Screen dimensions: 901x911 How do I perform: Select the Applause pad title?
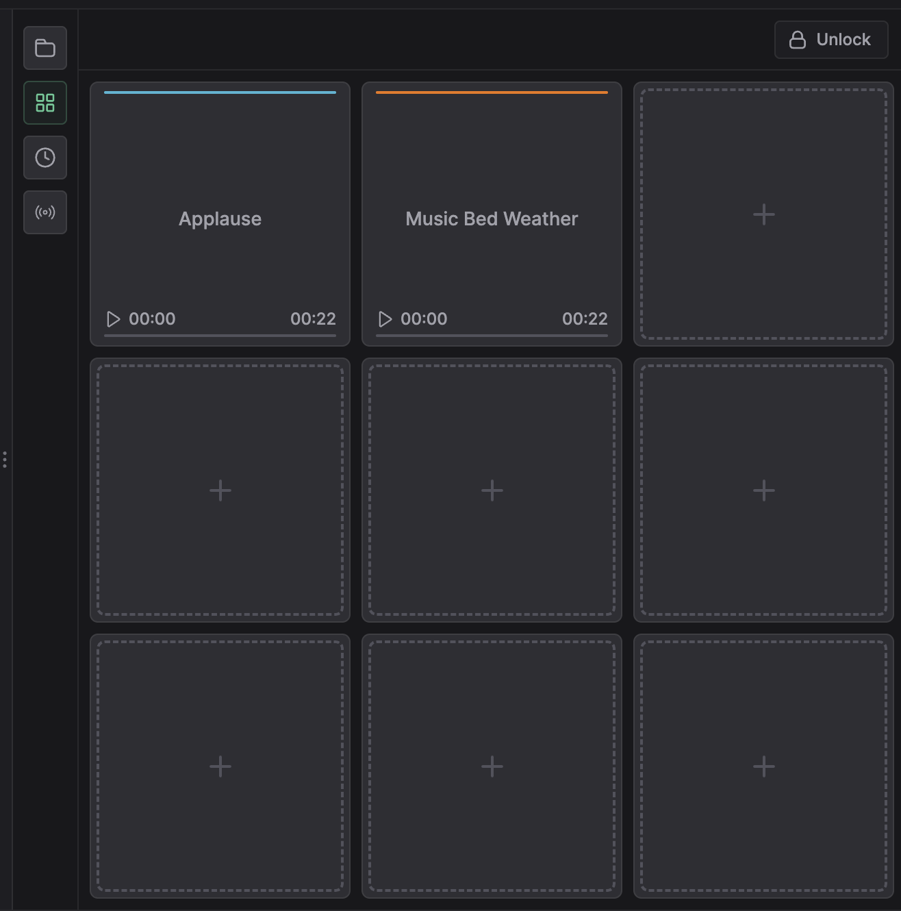pos(220,219)
